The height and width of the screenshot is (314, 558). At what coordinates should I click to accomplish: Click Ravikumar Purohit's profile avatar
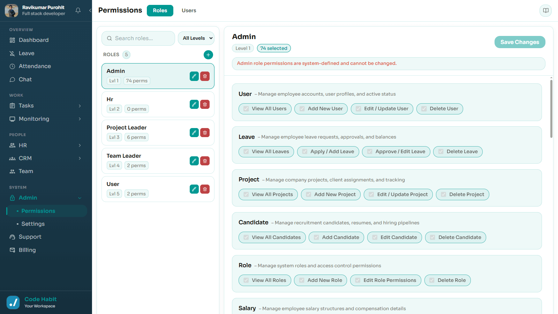coord(12,10)
